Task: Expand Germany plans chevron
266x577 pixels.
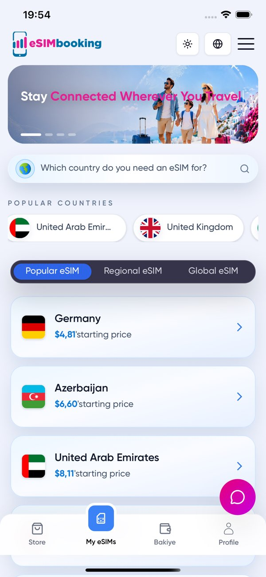Action: 239,327
